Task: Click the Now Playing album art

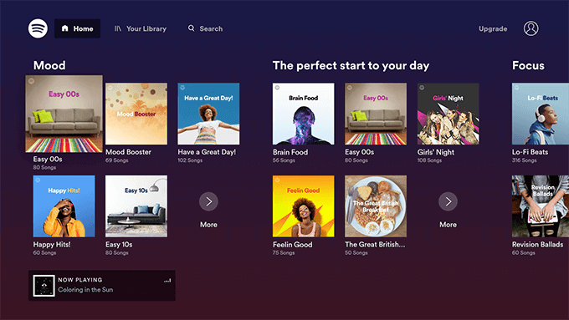Action: click(44, 286)
